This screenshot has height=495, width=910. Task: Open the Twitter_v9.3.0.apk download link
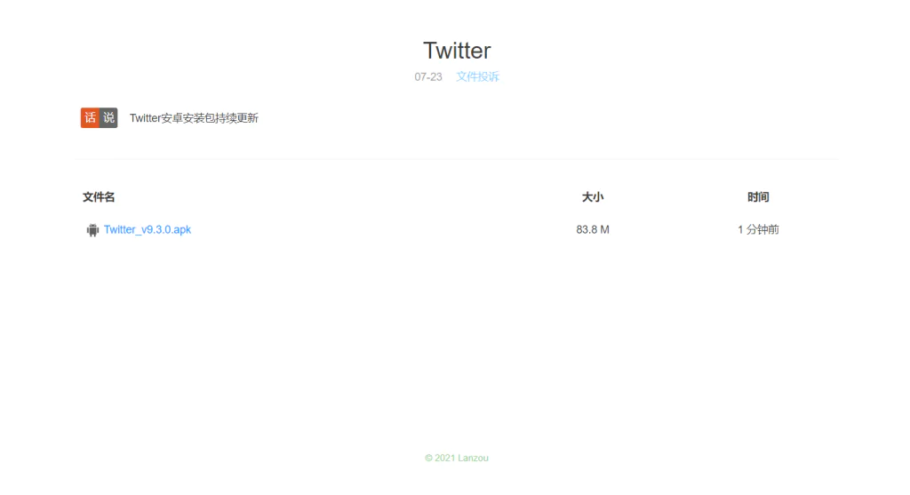click(x=148, y=230)
